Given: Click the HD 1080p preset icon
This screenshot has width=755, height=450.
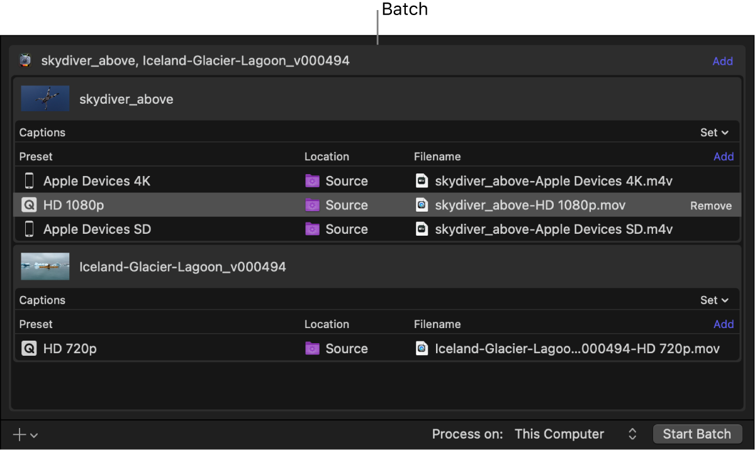Looking at the screenshot, I should click(x=29, y=205).
